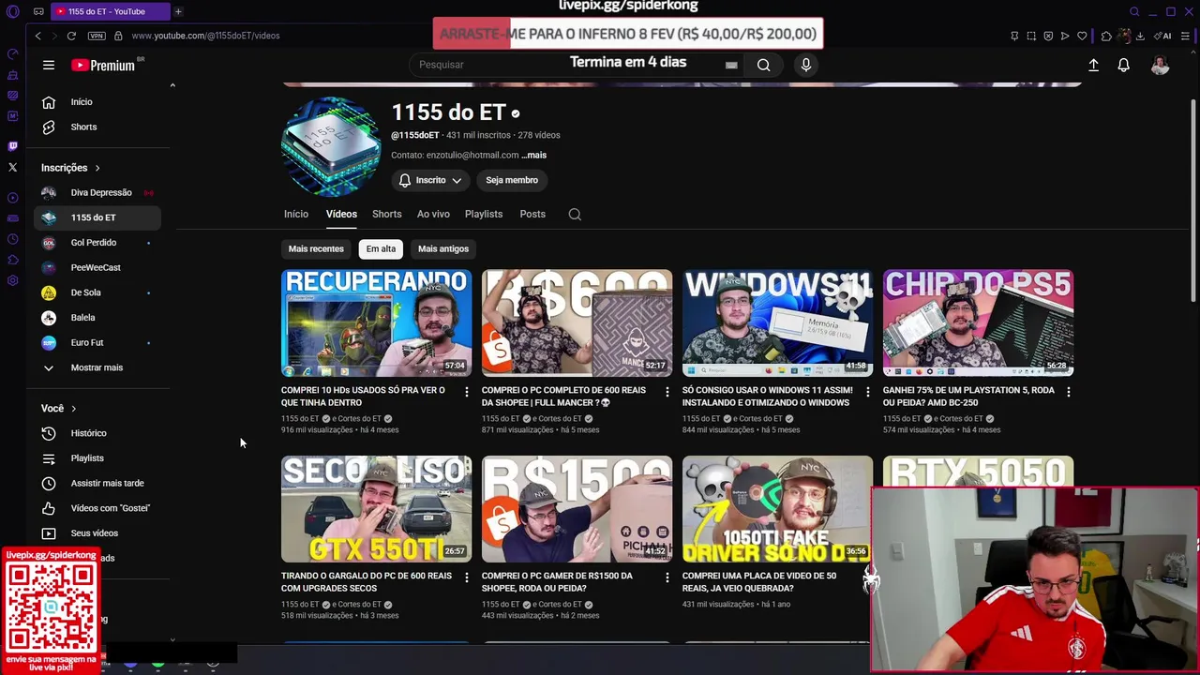Bookmark the page with the heart icon
The image size is (1200, 675).
click(1082, 36)
